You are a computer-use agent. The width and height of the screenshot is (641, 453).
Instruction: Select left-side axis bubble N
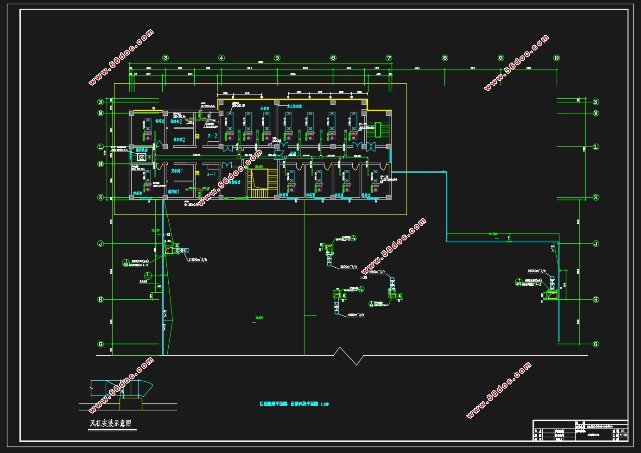(101, 102)
